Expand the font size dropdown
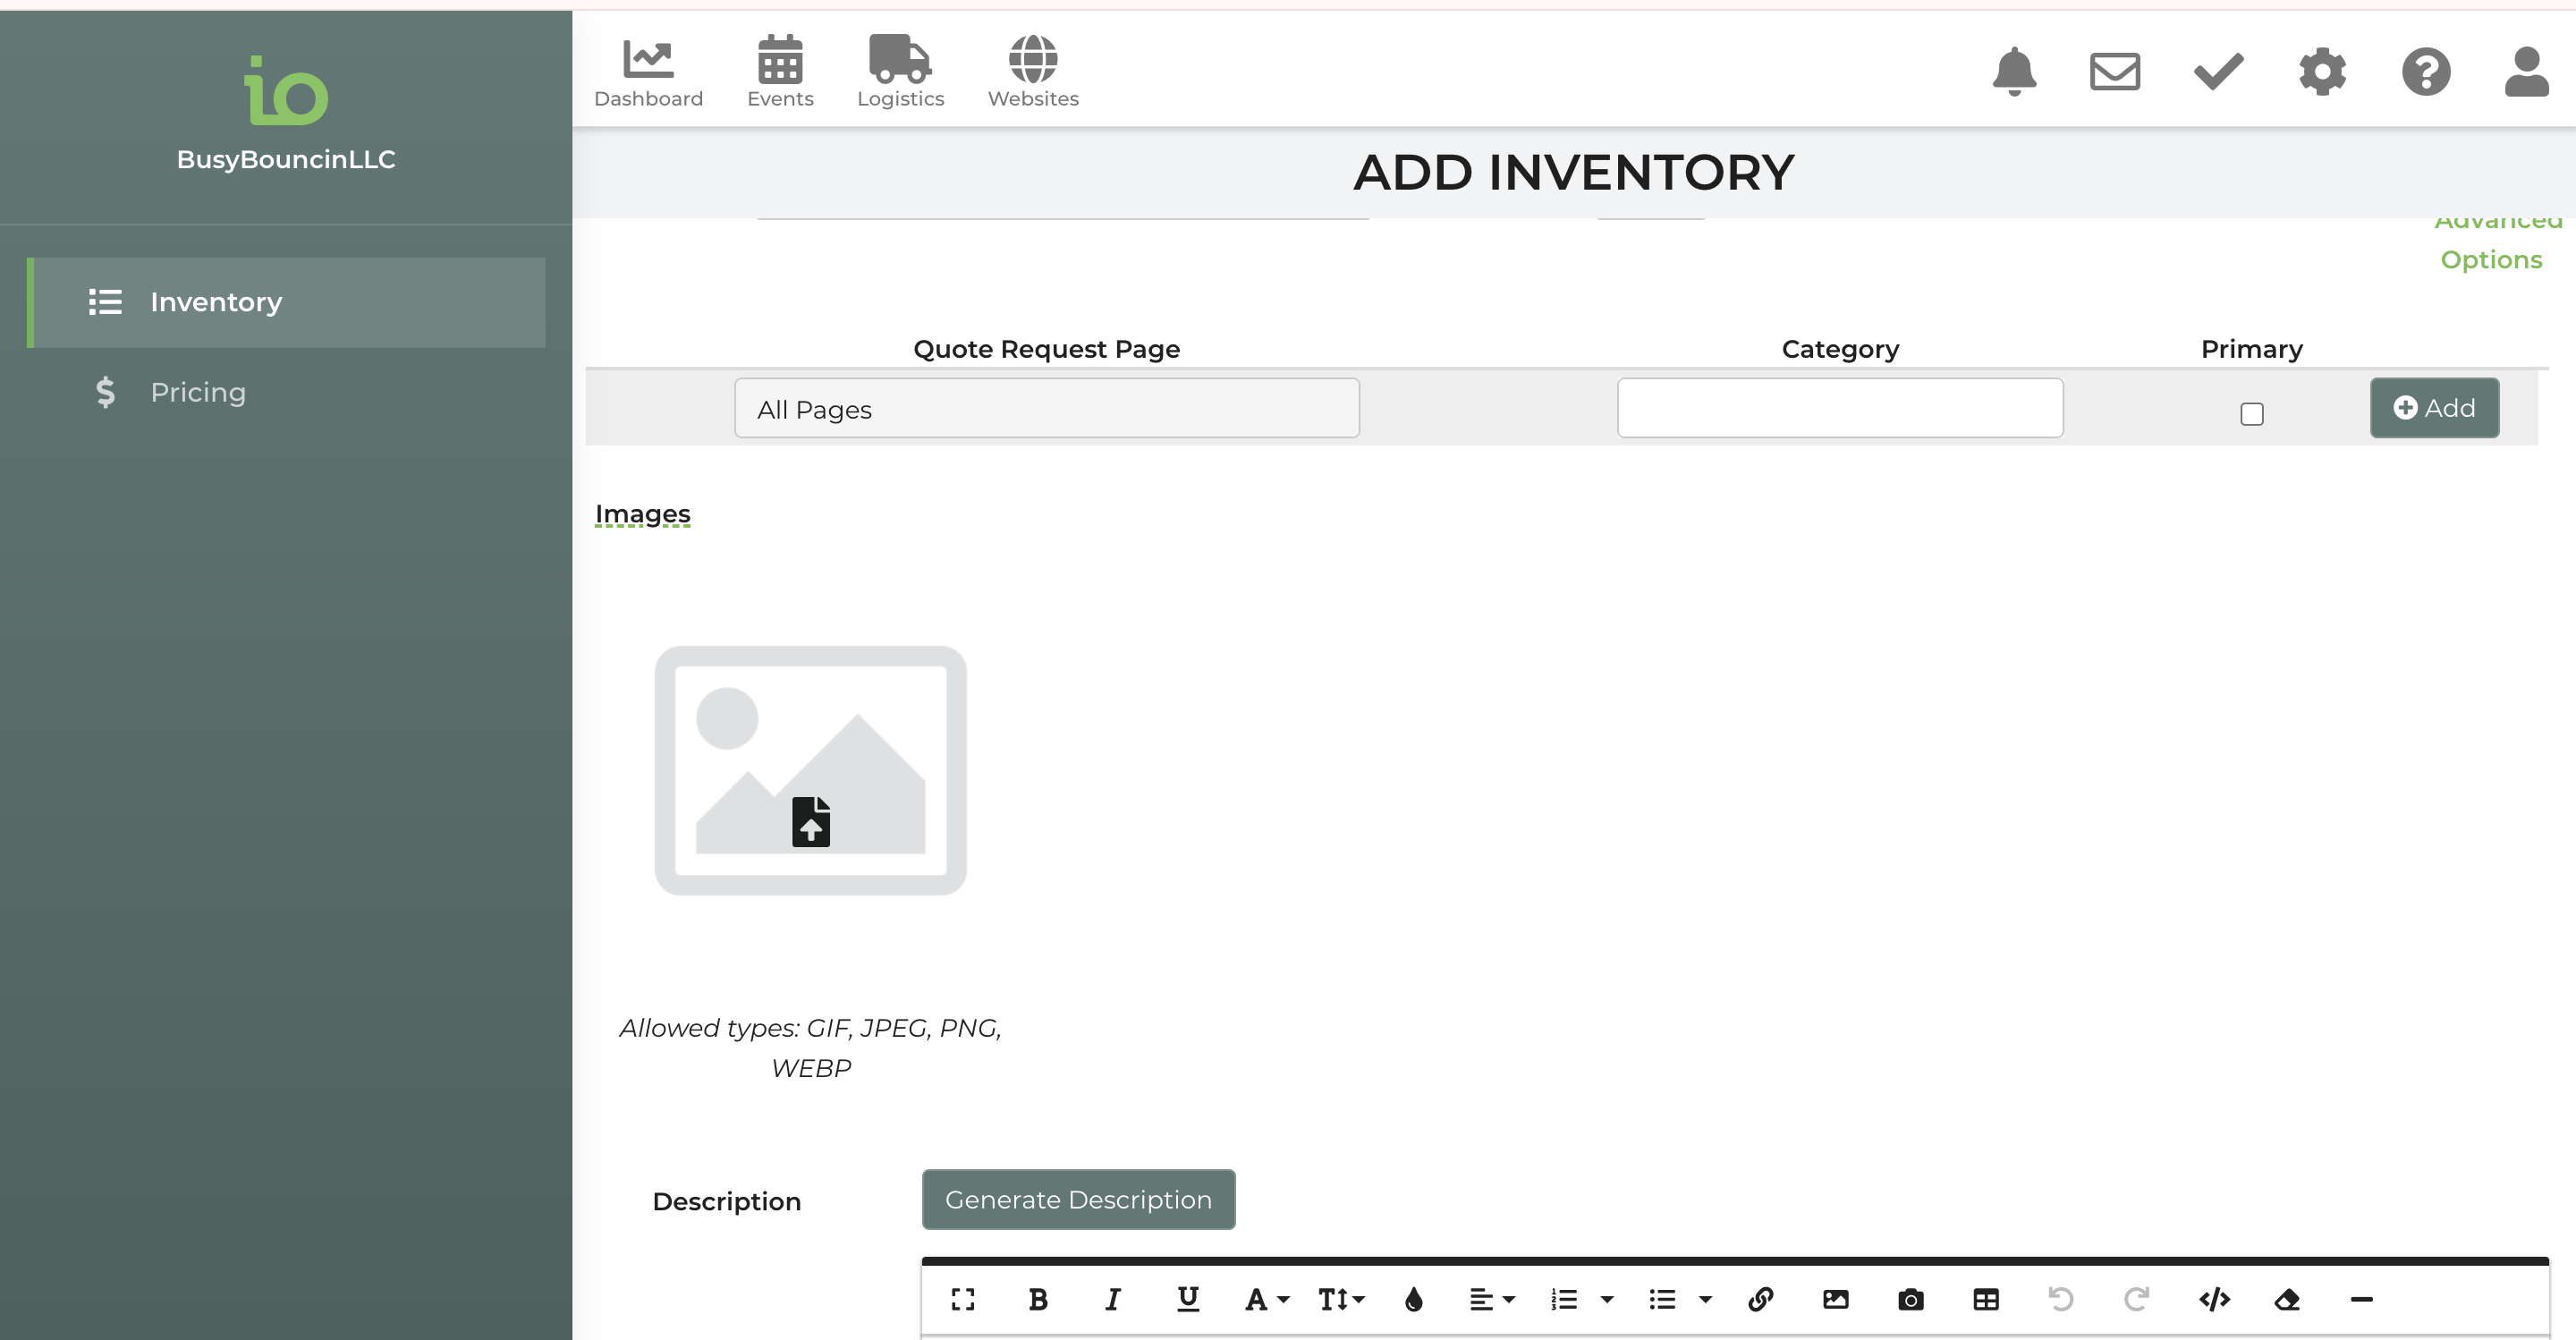Screen dimensions: 2576x1340 click(1340, 1299)
